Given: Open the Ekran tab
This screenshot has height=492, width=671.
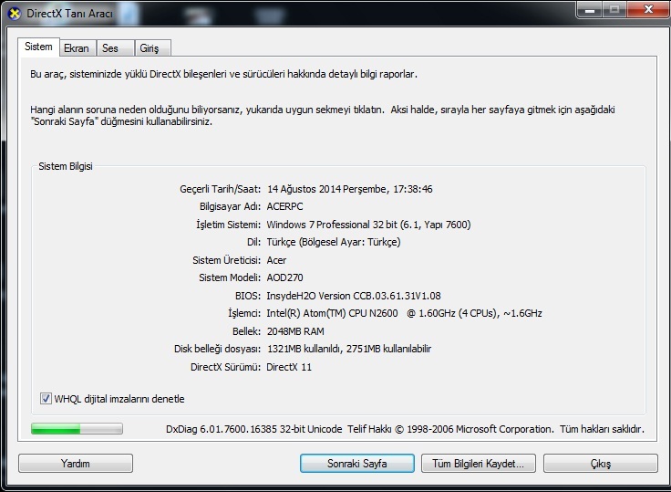Looking at the screenshot, I should pos(76,48).
